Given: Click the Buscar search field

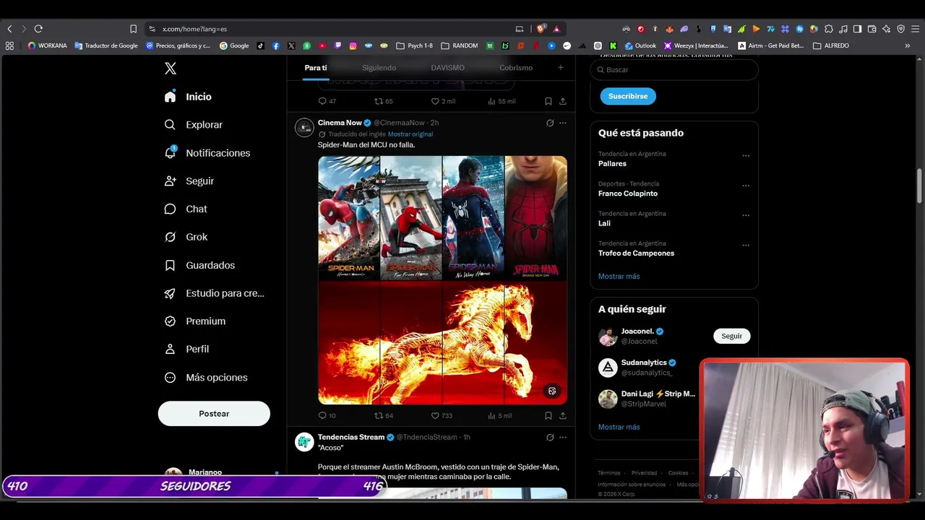Looking at the screenshot, I should (674, 69).
